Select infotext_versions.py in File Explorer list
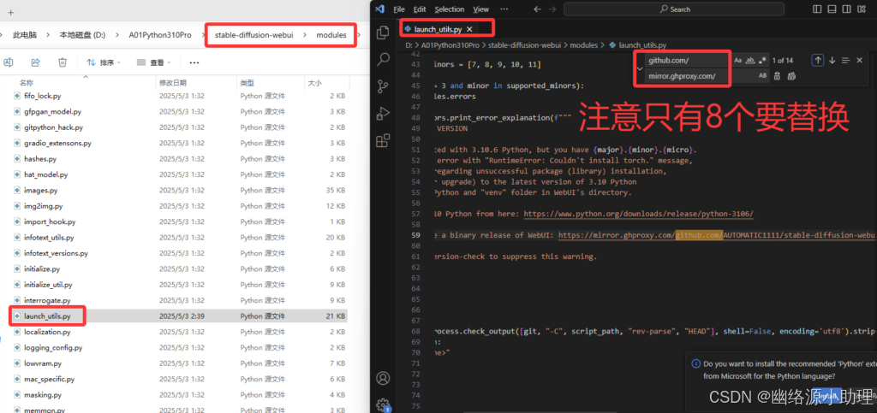Viewport: 877px width, 413px height. [180, 253]
